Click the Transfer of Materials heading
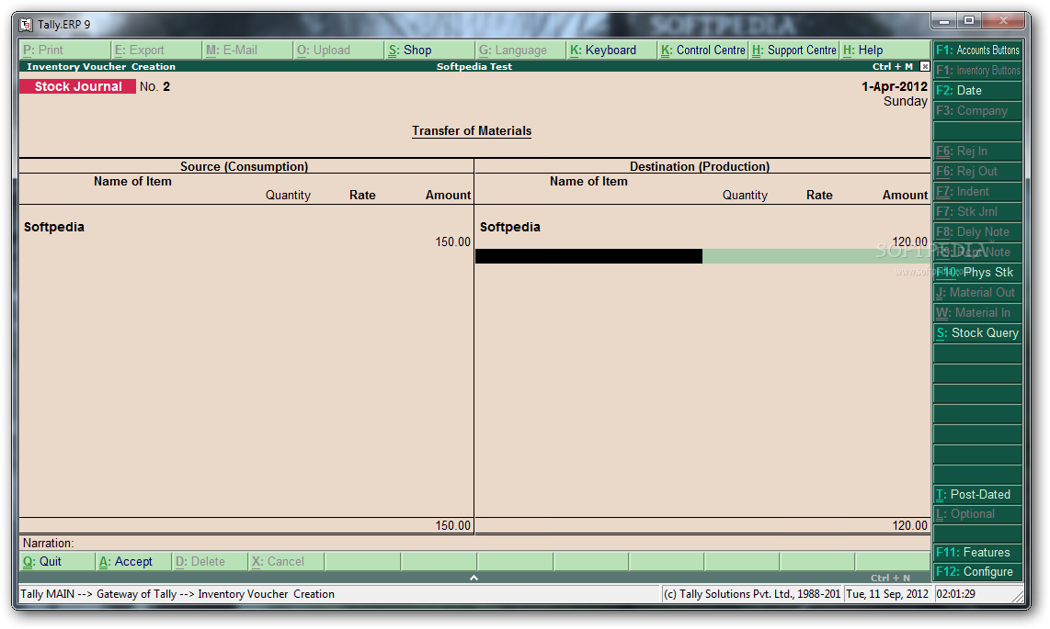 (472, 131)
